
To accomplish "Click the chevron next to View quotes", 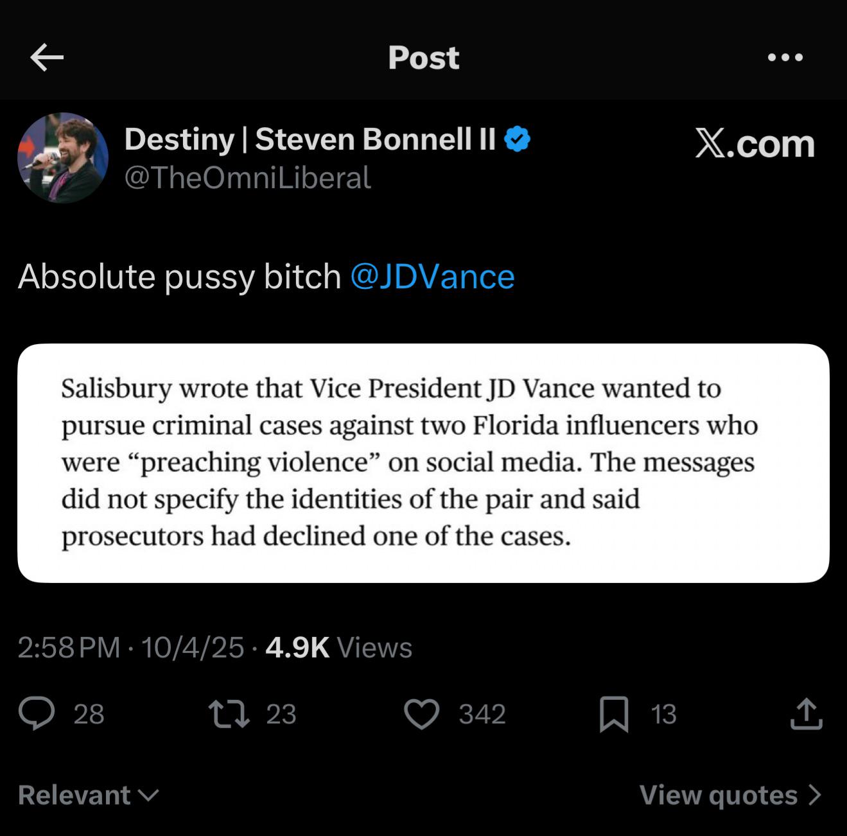I will 815,795.
